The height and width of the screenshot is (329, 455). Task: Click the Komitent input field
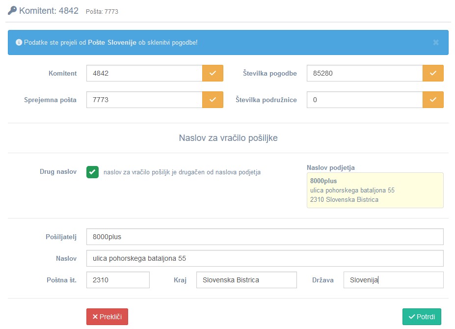point(144,73)
